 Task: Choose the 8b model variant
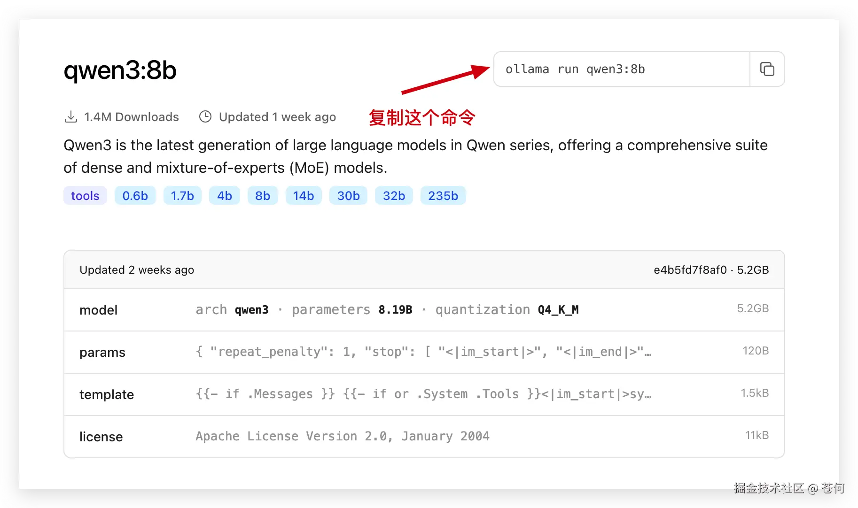pyautogui.click(x=263, y=195)
